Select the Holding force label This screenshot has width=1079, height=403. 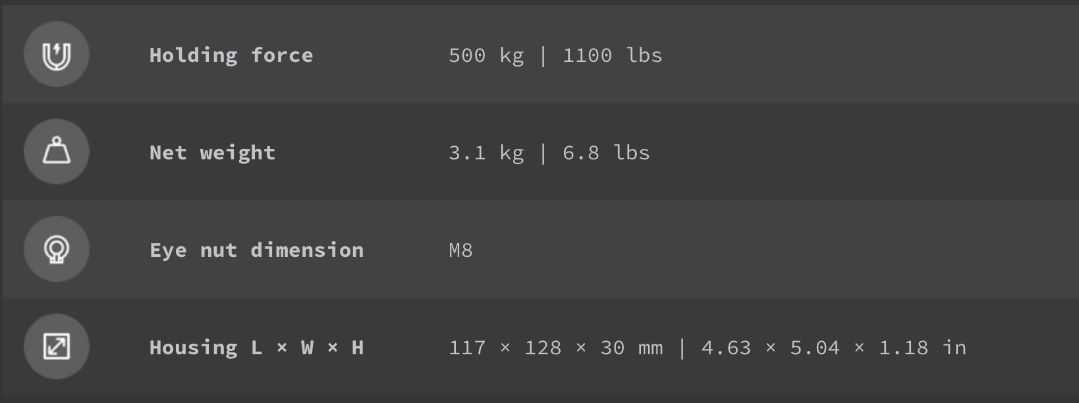[231, 55]
